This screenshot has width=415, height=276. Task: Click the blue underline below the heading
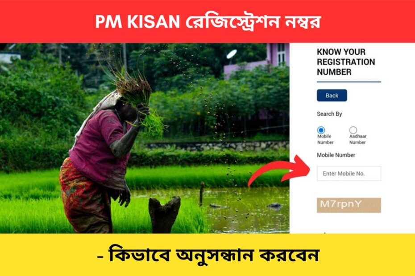click(x=349, y=82)
